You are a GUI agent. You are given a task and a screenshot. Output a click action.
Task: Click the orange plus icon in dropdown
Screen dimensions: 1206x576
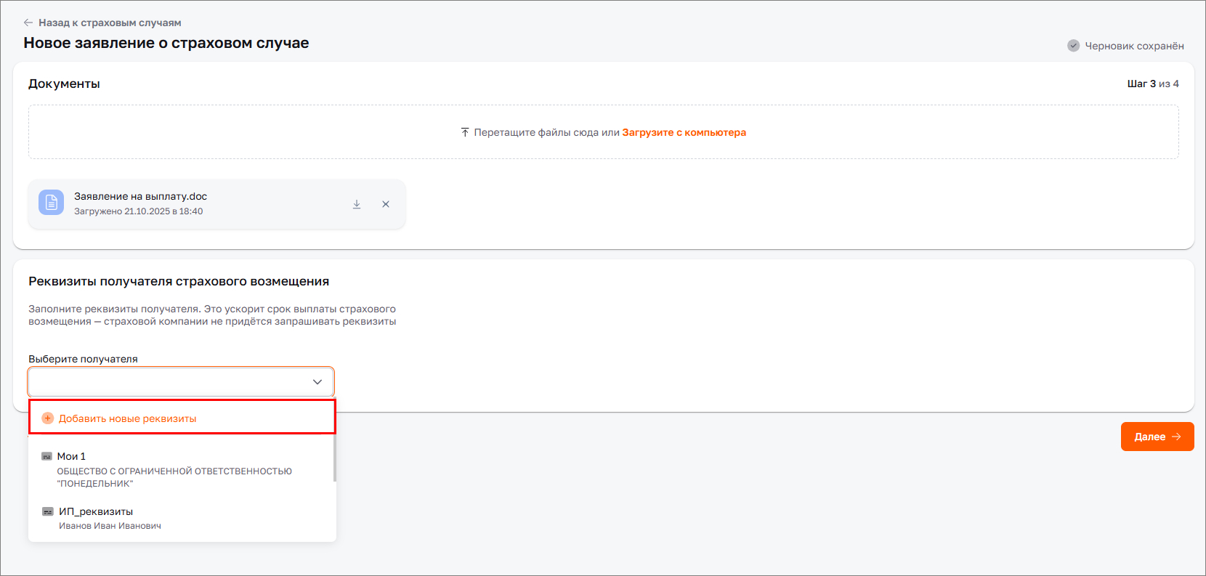[x=48, y=418]
